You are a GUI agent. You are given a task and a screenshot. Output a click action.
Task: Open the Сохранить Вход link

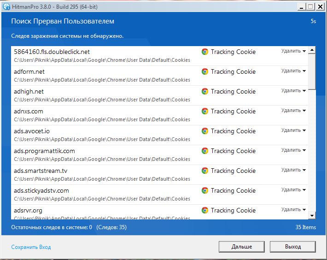pos(31,247)
